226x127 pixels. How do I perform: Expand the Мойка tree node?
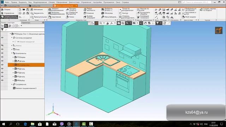coord(13,80)
